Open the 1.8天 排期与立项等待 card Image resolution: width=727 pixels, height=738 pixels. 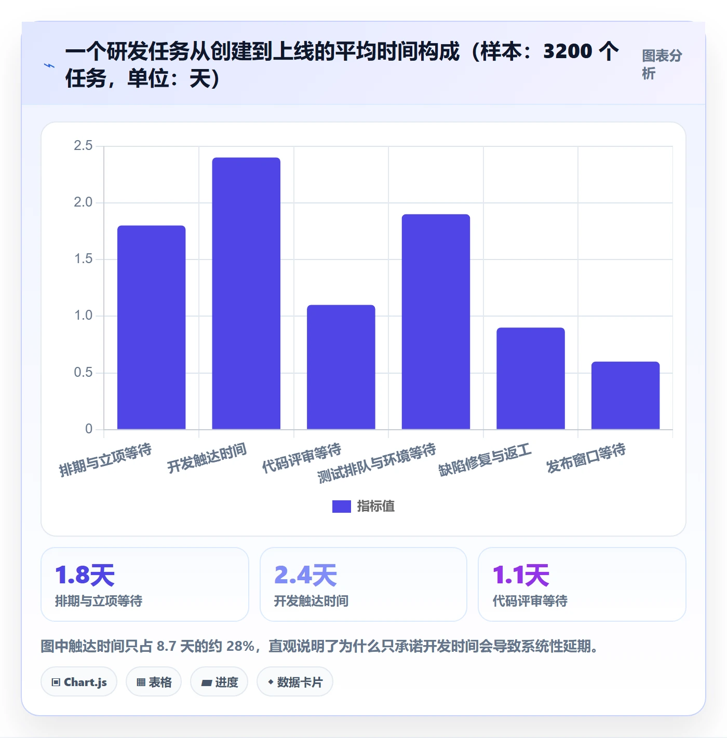point(145,584)
